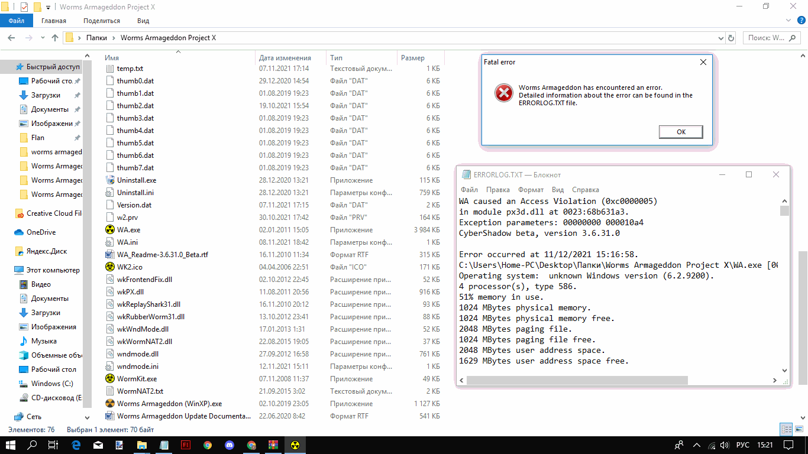This screenshot has width=808, height=454.
Task: Select the wkPX.dll file icon
Action: click(x=110, y=292)
